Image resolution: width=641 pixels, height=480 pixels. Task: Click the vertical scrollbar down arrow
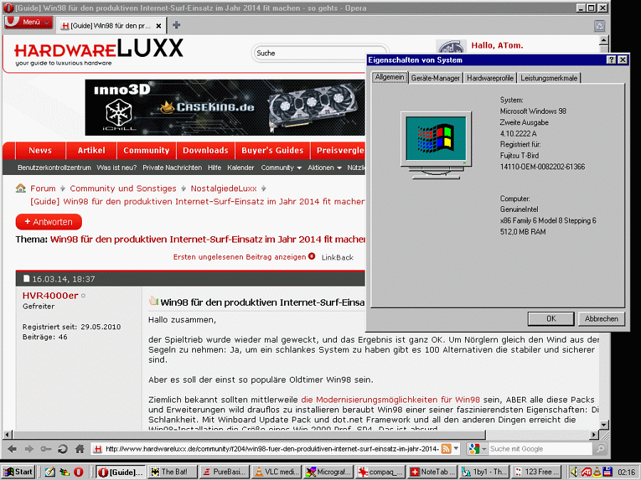[x=604, y=425]
